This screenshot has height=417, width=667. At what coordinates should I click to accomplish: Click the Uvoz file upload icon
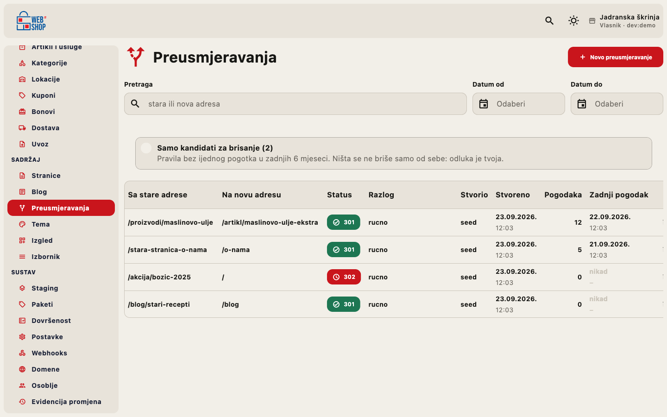(22, 144)
